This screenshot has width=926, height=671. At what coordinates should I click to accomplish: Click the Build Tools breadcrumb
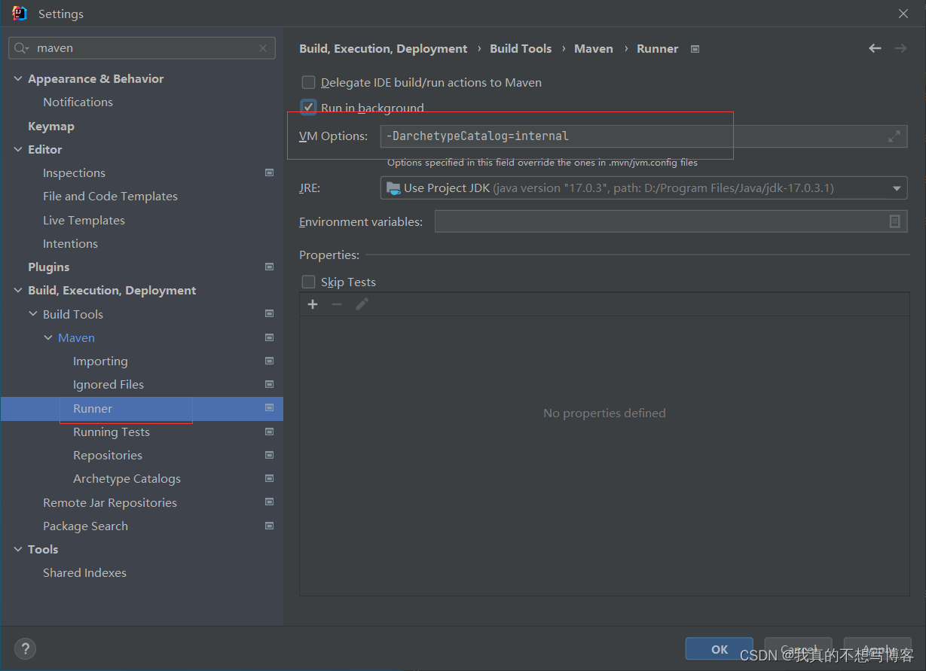pyautogui.click(x=521, y=48)
